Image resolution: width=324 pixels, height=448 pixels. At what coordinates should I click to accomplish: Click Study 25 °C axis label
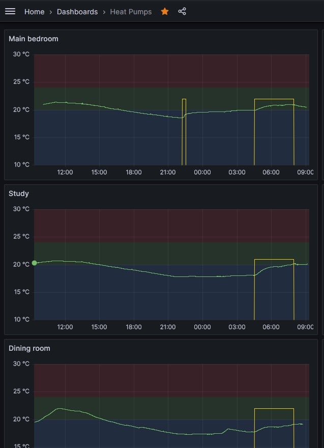click(21, 237)
